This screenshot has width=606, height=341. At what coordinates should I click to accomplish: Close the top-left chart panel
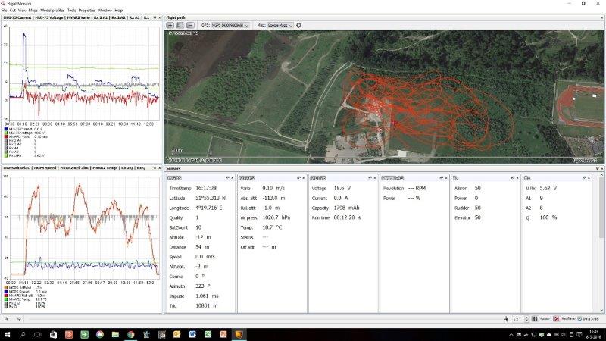click(160, 17)
